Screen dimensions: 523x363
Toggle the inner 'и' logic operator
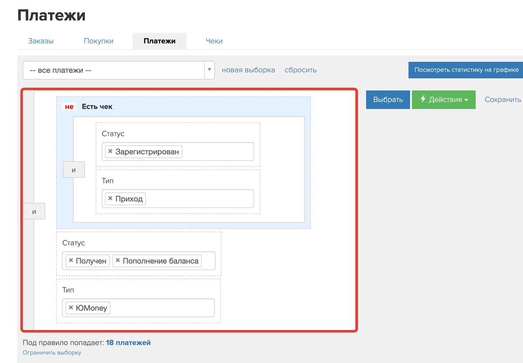[74, 170]
